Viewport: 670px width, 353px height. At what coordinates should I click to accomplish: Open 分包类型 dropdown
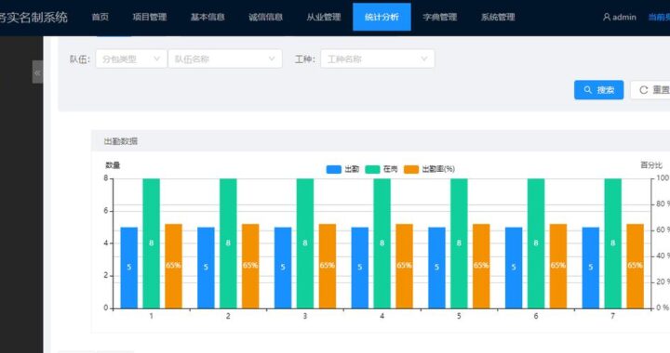[131, 59]
